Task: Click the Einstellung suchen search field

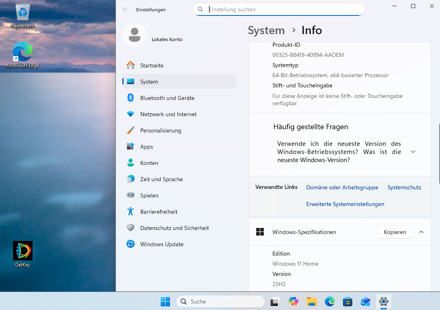Action: 278,9
